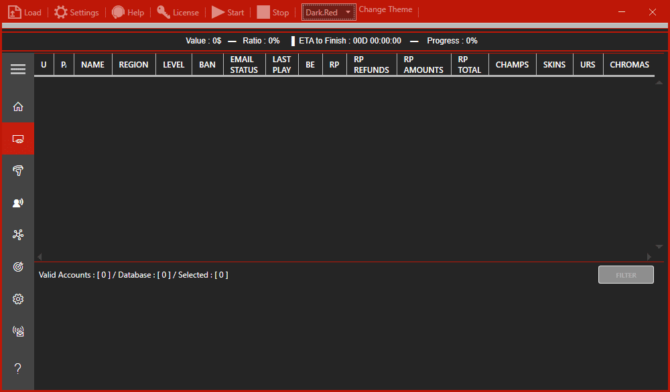This screenshot has height=392, width=670.
Task: Click the 'Value : 0$' status text
Action: 204,41
